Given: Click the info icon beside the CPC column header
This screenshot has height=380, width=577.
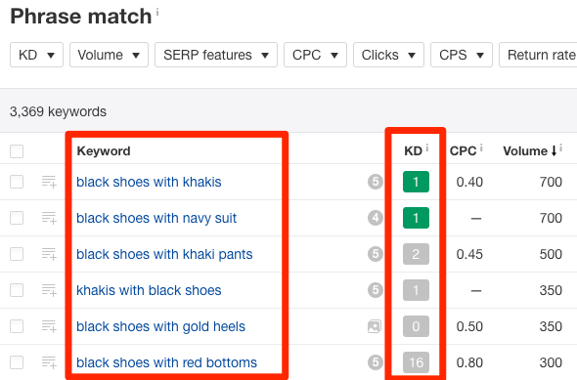Looking at the screenshot, I should click(481, 148).
